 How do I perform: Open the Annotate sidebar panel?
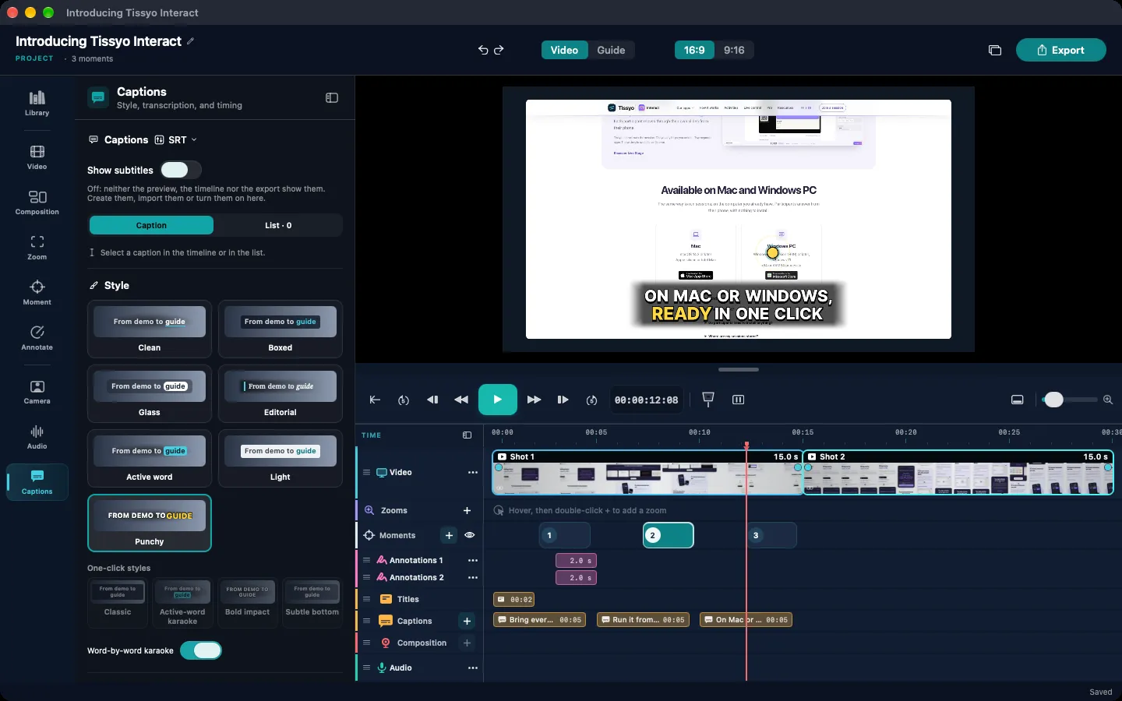37,338
